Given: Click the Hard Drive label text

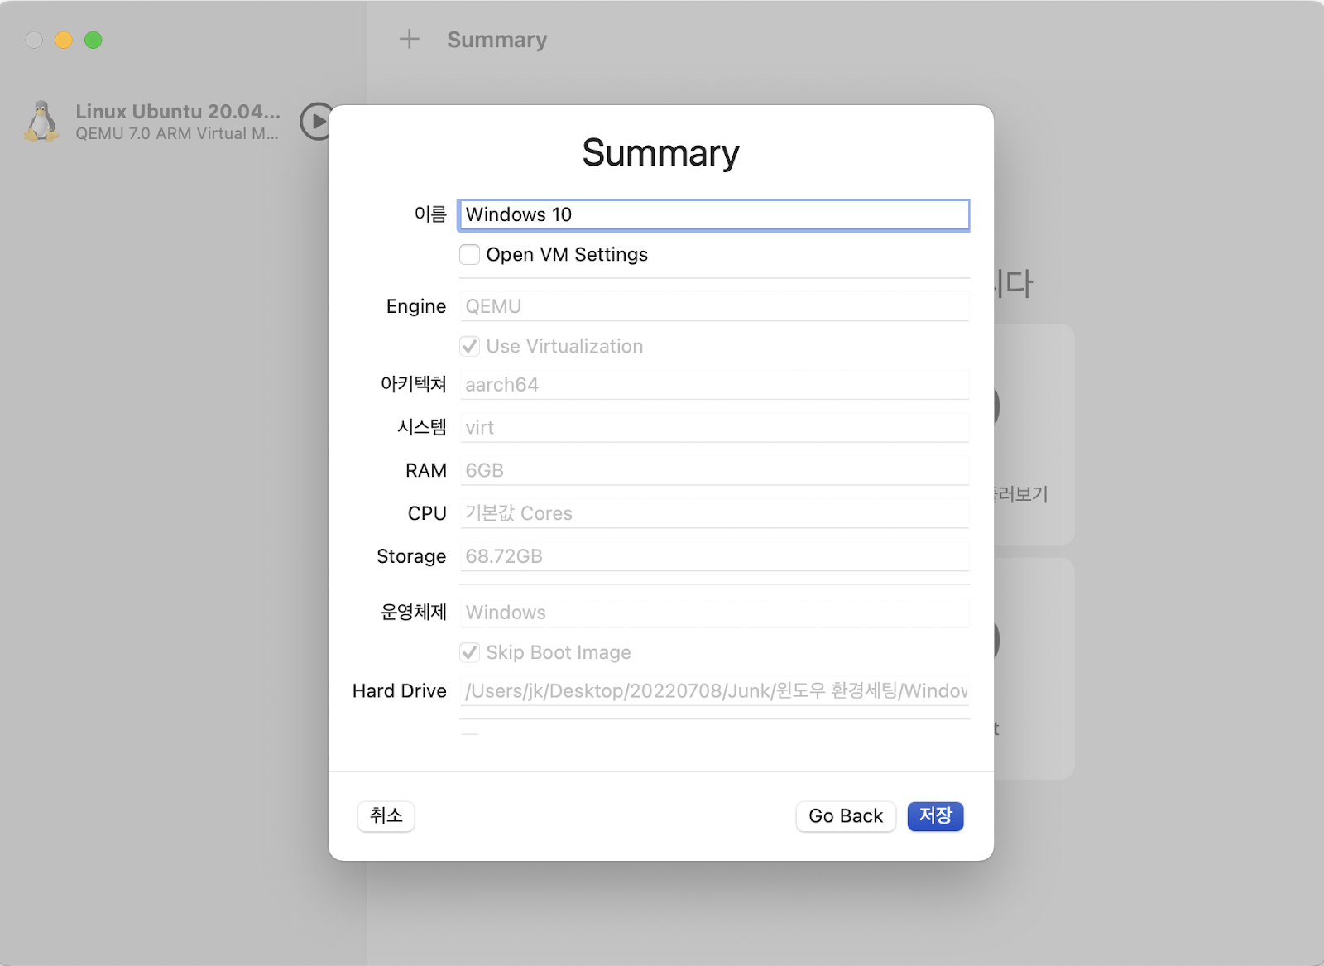Looking at the screenshot, I should point(400,691).
